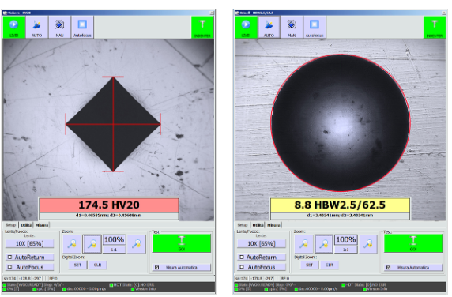Click first zoom magnifier icon in Vickers panel
This screenshot has width=452, height=297.
72,244
